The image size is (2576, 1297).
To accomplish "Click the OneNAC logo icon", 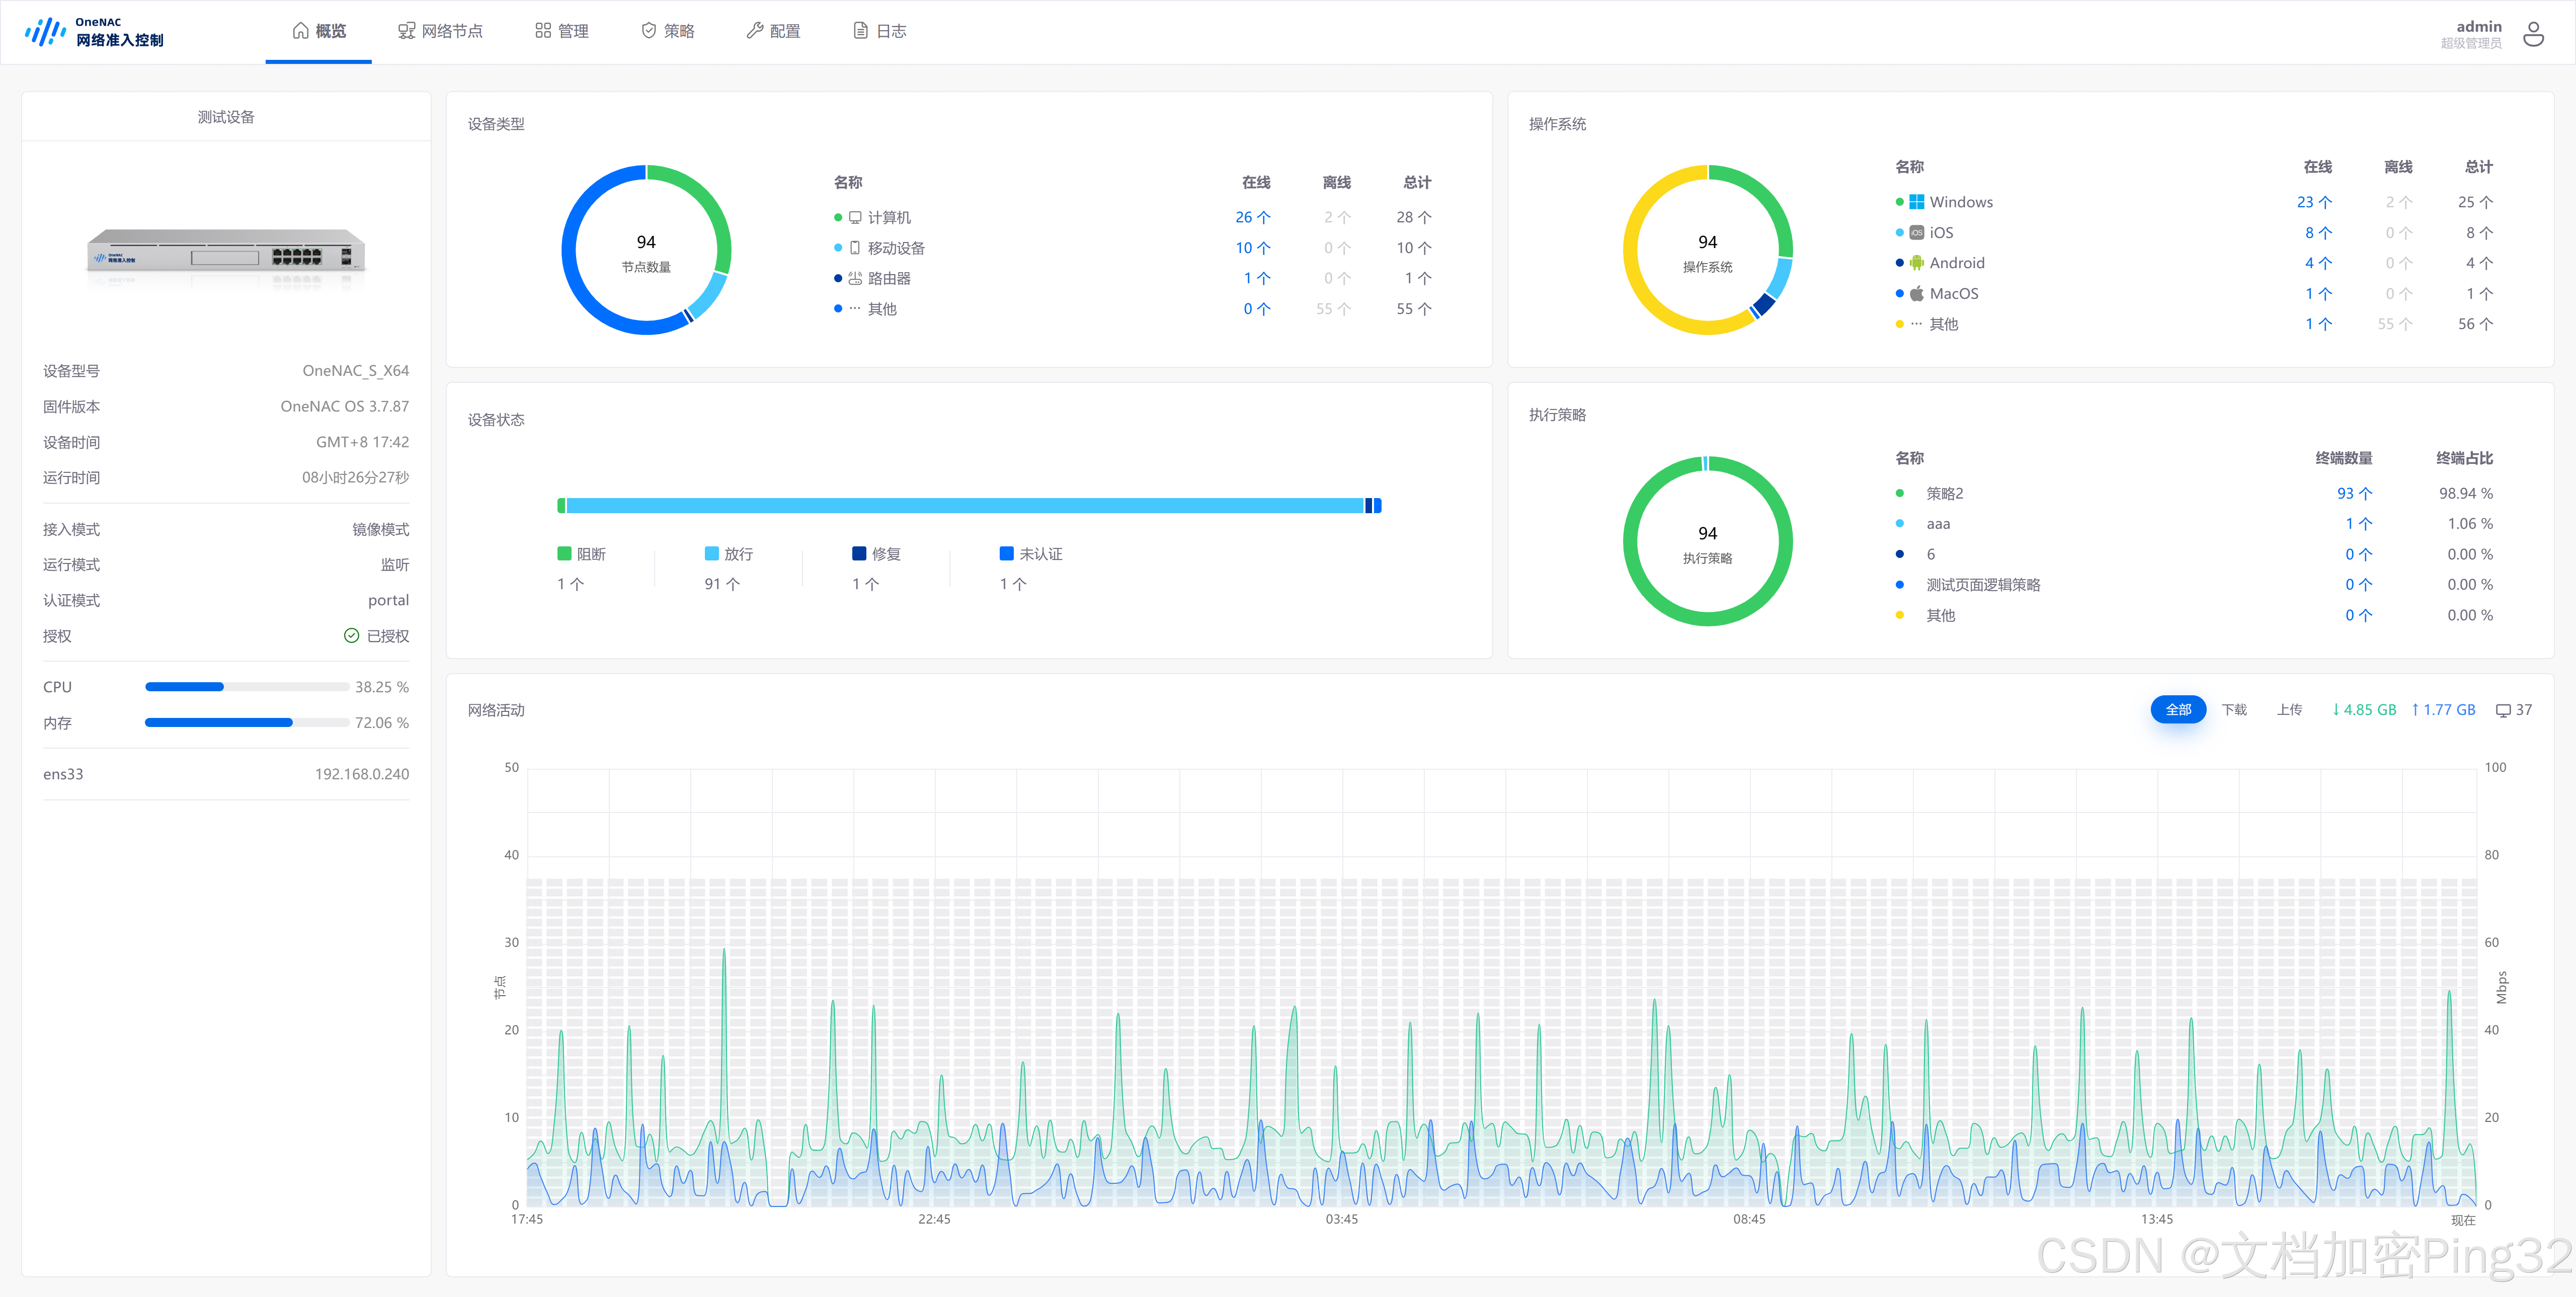I will click(x=45, y=32).
